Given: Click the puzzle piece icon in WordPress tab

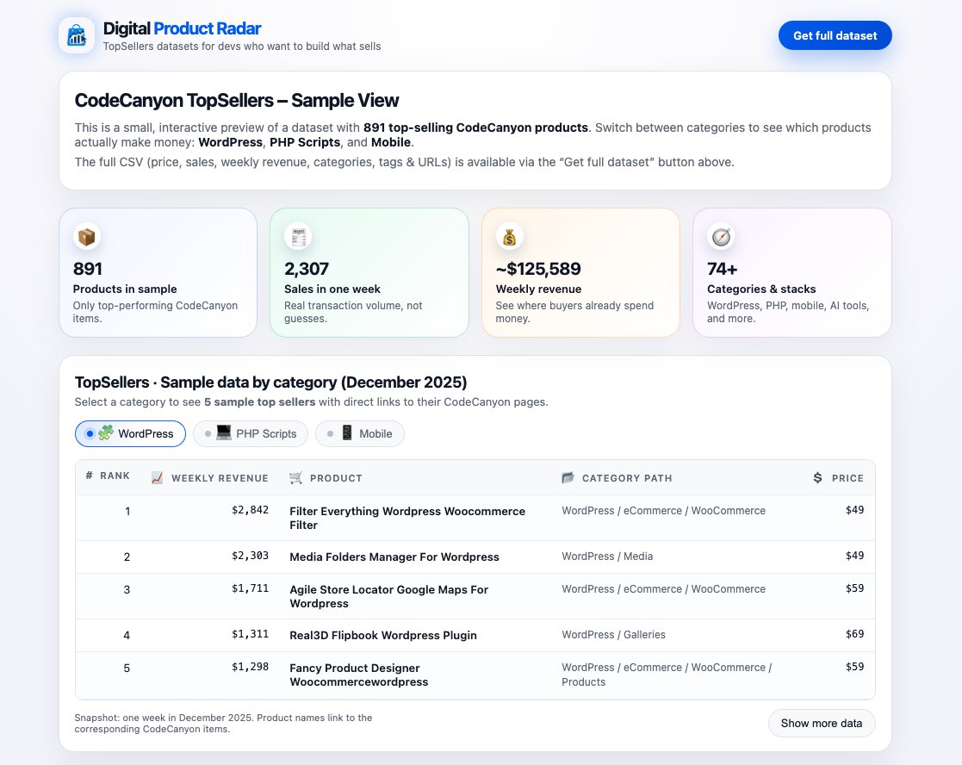Looking at the screenshot, I should (x=106, y=433).
